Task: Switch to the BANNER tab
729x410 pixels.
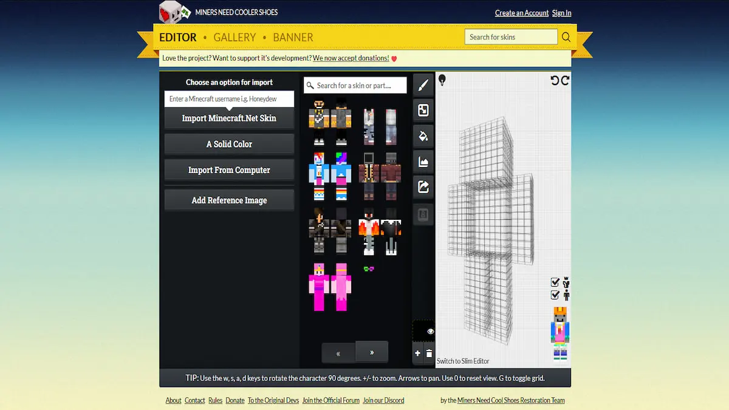Action: coord(293,38)
